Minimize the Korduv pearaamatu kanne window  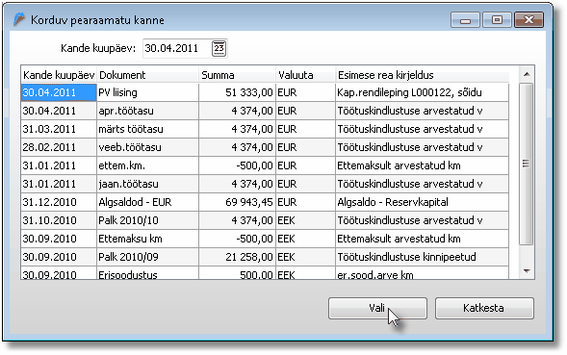coord(465,19)
